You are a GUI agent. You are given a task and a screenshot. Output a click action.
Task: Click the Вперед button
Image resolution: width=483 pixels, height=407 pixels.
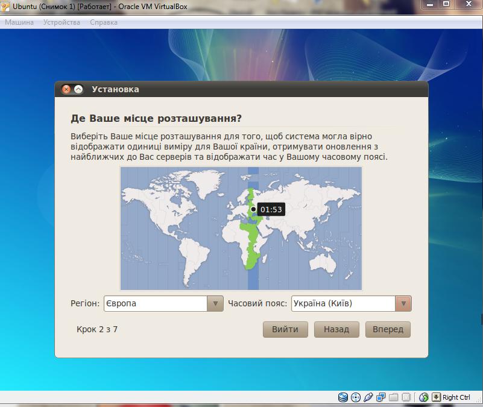click(x=388, y=329)
